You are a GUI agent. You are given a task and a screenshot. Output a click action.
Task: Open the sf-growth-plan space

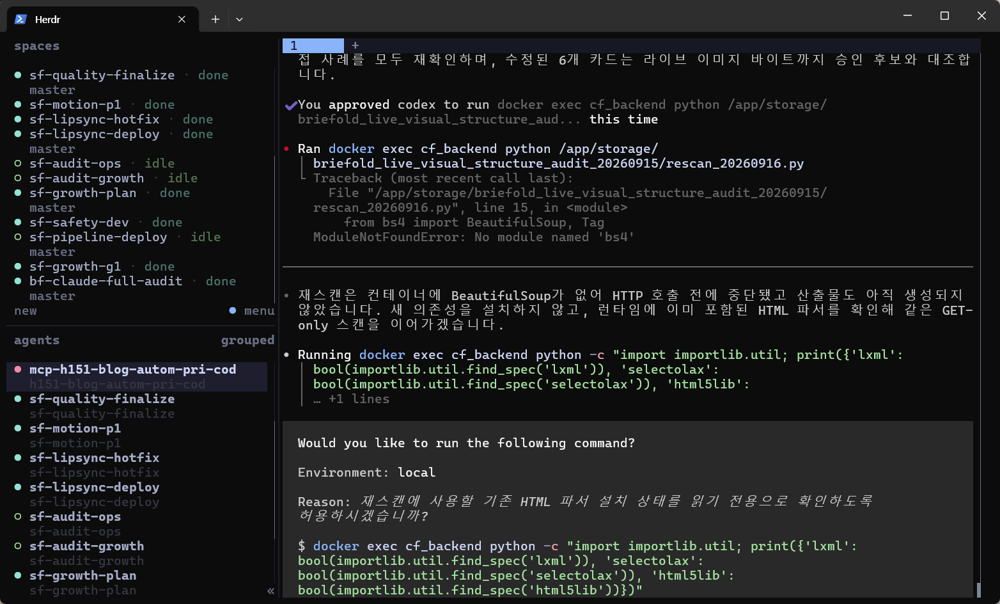[x=82, y=193]
